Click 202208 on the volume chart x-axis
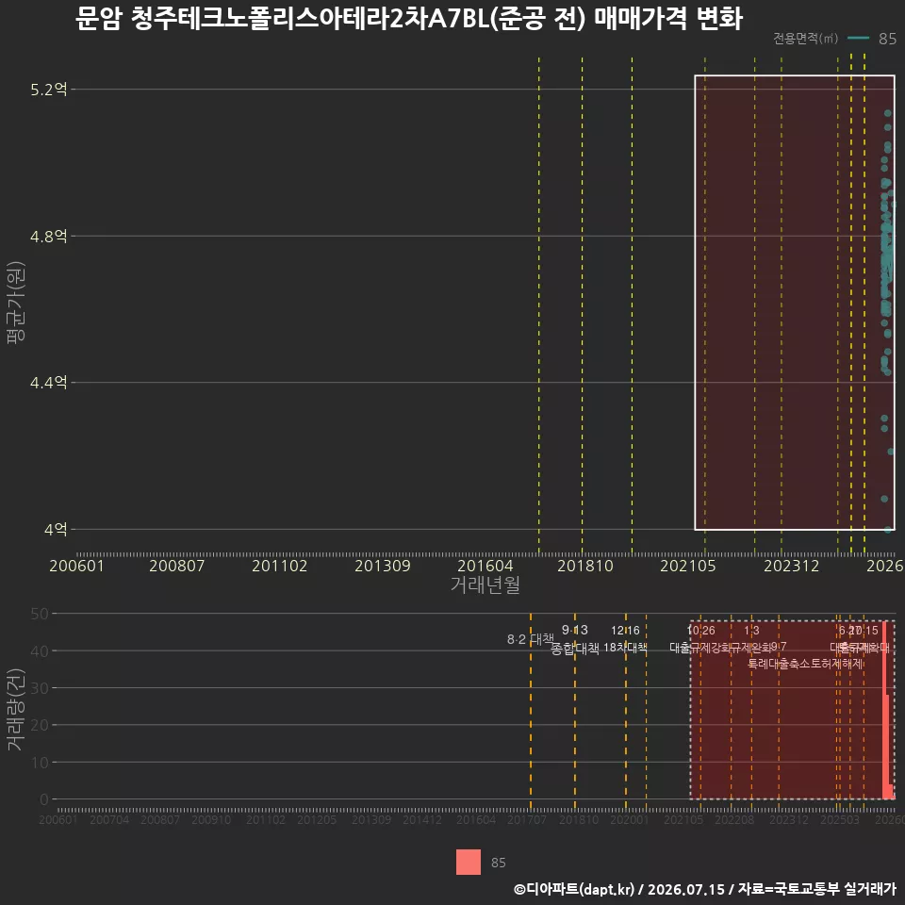Image resolution: width=905 pixels, height=905 pixels. 734,819
